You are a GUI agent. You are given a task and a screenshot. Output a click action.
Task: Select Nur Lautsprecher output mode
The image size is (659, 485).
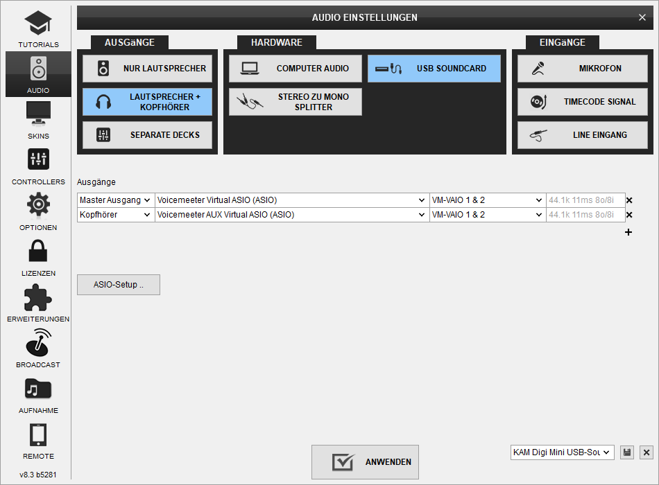[x=147, y=69]
